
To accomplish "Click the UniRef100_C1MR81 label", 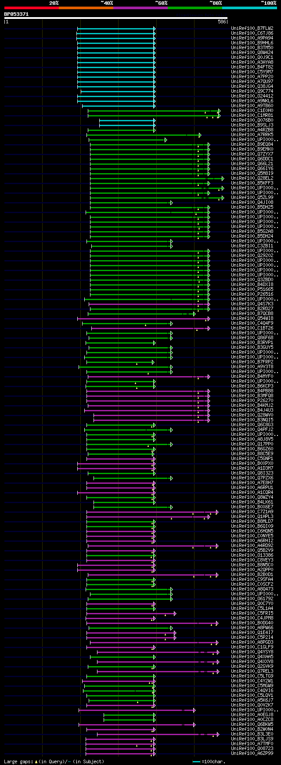I will tap(252, 116).
